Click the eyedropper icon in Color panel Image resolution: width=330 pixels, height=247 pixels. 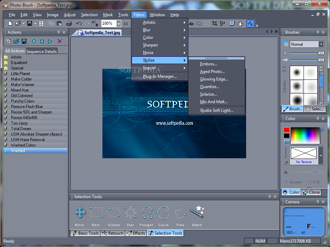pyautogui.click(x=286, y=162)
